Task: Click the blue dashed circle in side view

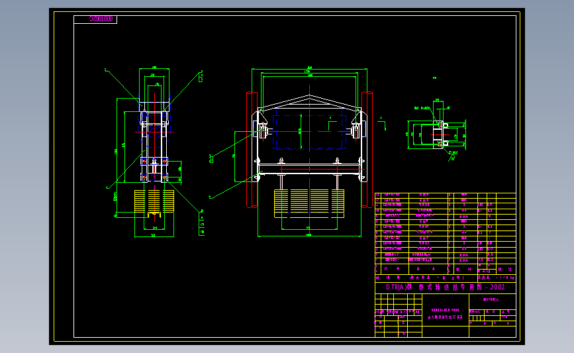Action: point(154,132)
